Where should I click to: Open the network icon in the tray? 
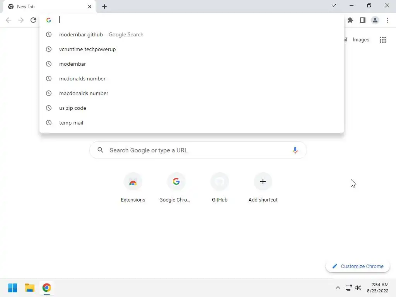pos(349,288)
